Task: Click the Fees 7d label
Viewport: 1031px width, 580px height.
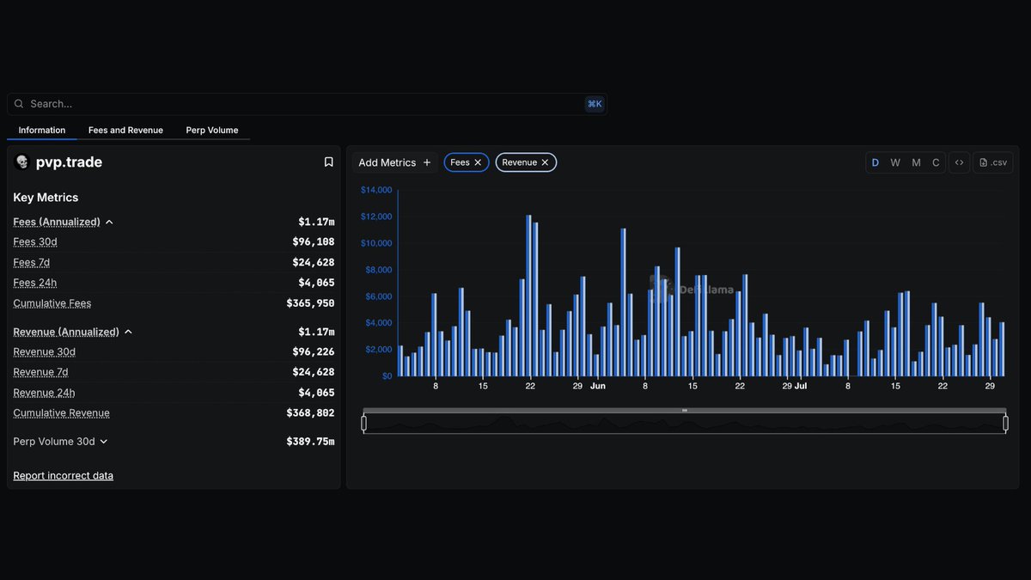Action: tap(31, 263)
